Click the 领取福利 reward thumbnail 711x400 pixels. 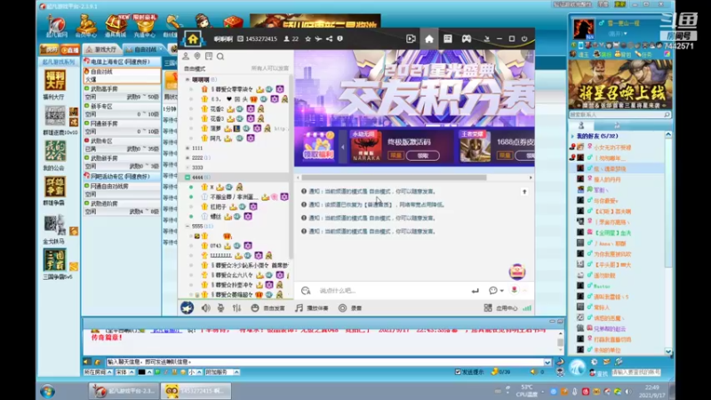[x=319, y=147]
